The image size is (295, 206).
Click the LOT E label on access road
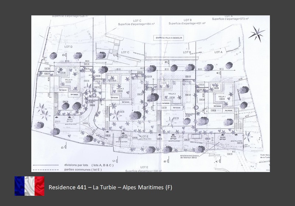click(x=145, y=137)
